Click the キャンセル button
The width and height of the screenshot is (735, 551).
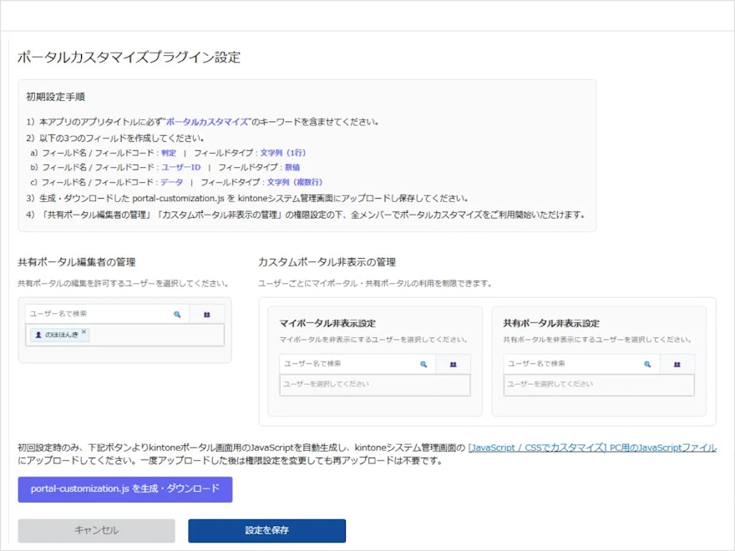tap(95, 529)
